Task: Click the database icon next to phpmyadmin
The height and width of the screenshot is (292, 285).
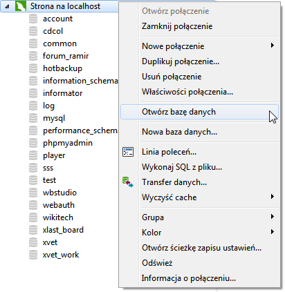Action: 33,143
